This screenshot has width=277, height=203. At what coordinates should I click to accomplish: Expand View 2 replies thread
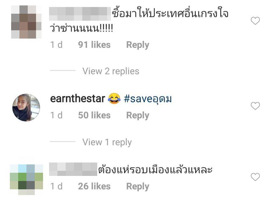(111, 71)
